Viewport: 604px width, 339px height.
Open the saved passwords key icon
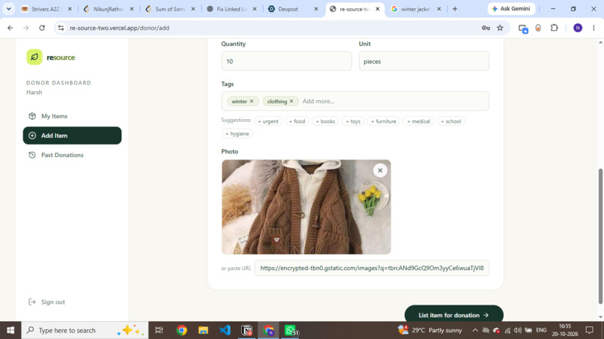coord(486,28)
